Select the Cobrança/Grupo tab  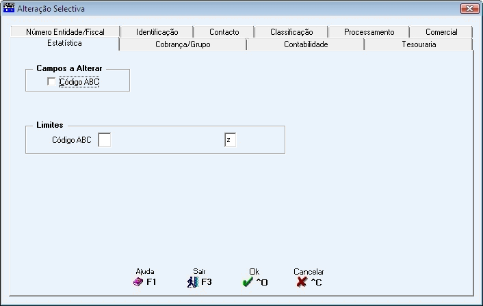(x=183, y=44)
